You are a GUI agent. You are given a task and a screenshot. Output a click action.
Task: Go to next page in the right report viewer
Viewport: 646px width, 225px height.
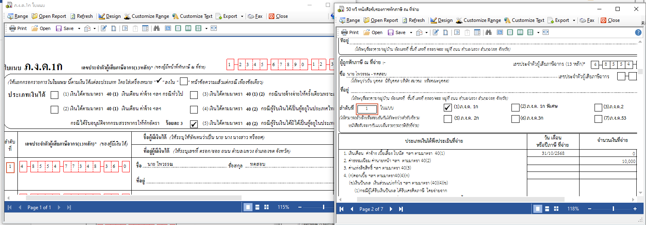pos(391,209)
